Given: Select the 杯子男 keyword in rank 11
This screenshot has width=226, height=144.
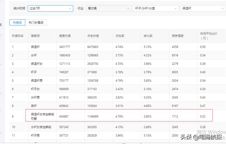Looking at the screenshot, I should point(35,135).
